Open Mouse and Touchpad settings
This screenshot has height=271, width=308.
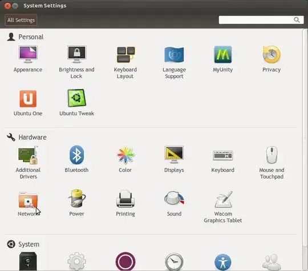pos(271,163)
